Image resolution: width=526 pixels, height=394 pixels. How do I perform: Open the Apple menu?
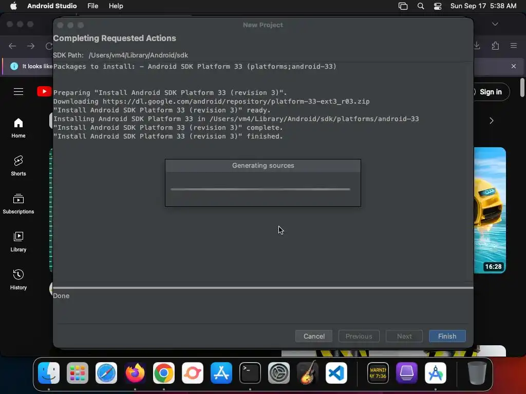(13, 6)
